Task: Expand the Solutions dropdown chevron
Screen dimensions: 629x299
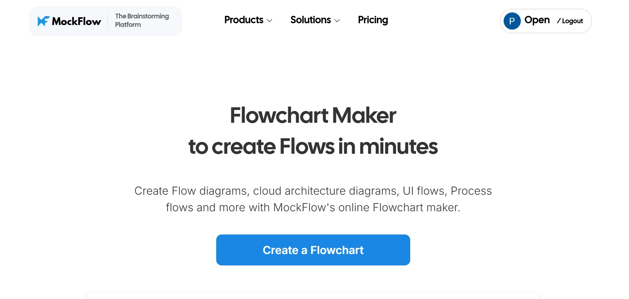Action: coord(337,21)
